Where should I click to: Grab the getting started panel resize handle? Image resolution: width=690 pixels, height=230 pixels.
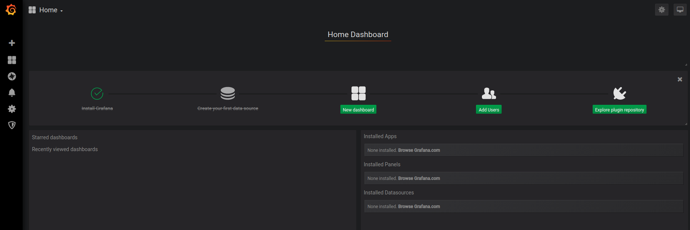tap(686, 124)
